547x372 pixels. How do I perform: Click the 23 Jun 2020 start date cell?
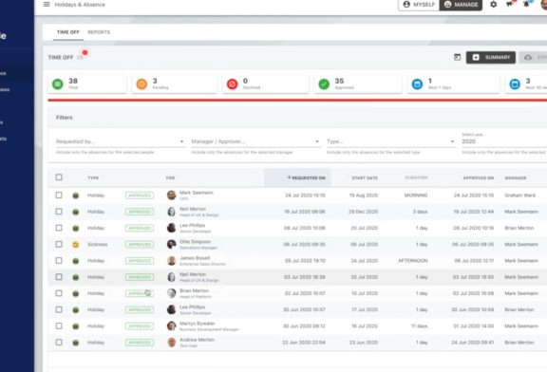point(364,343)
